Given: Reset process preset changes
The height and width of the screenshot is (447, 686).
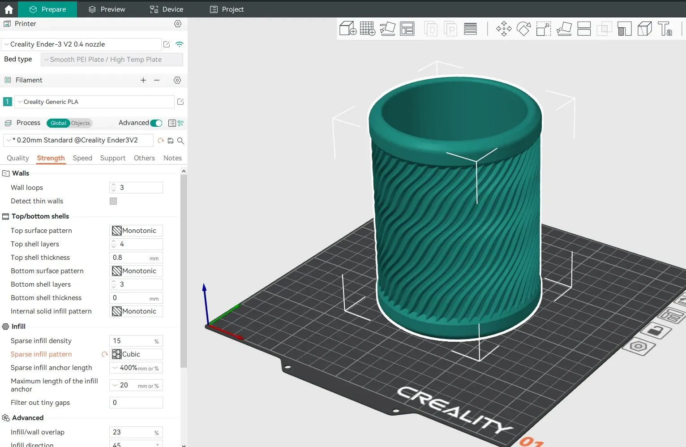Looking at the screenshot, I should tap(161, 141).
